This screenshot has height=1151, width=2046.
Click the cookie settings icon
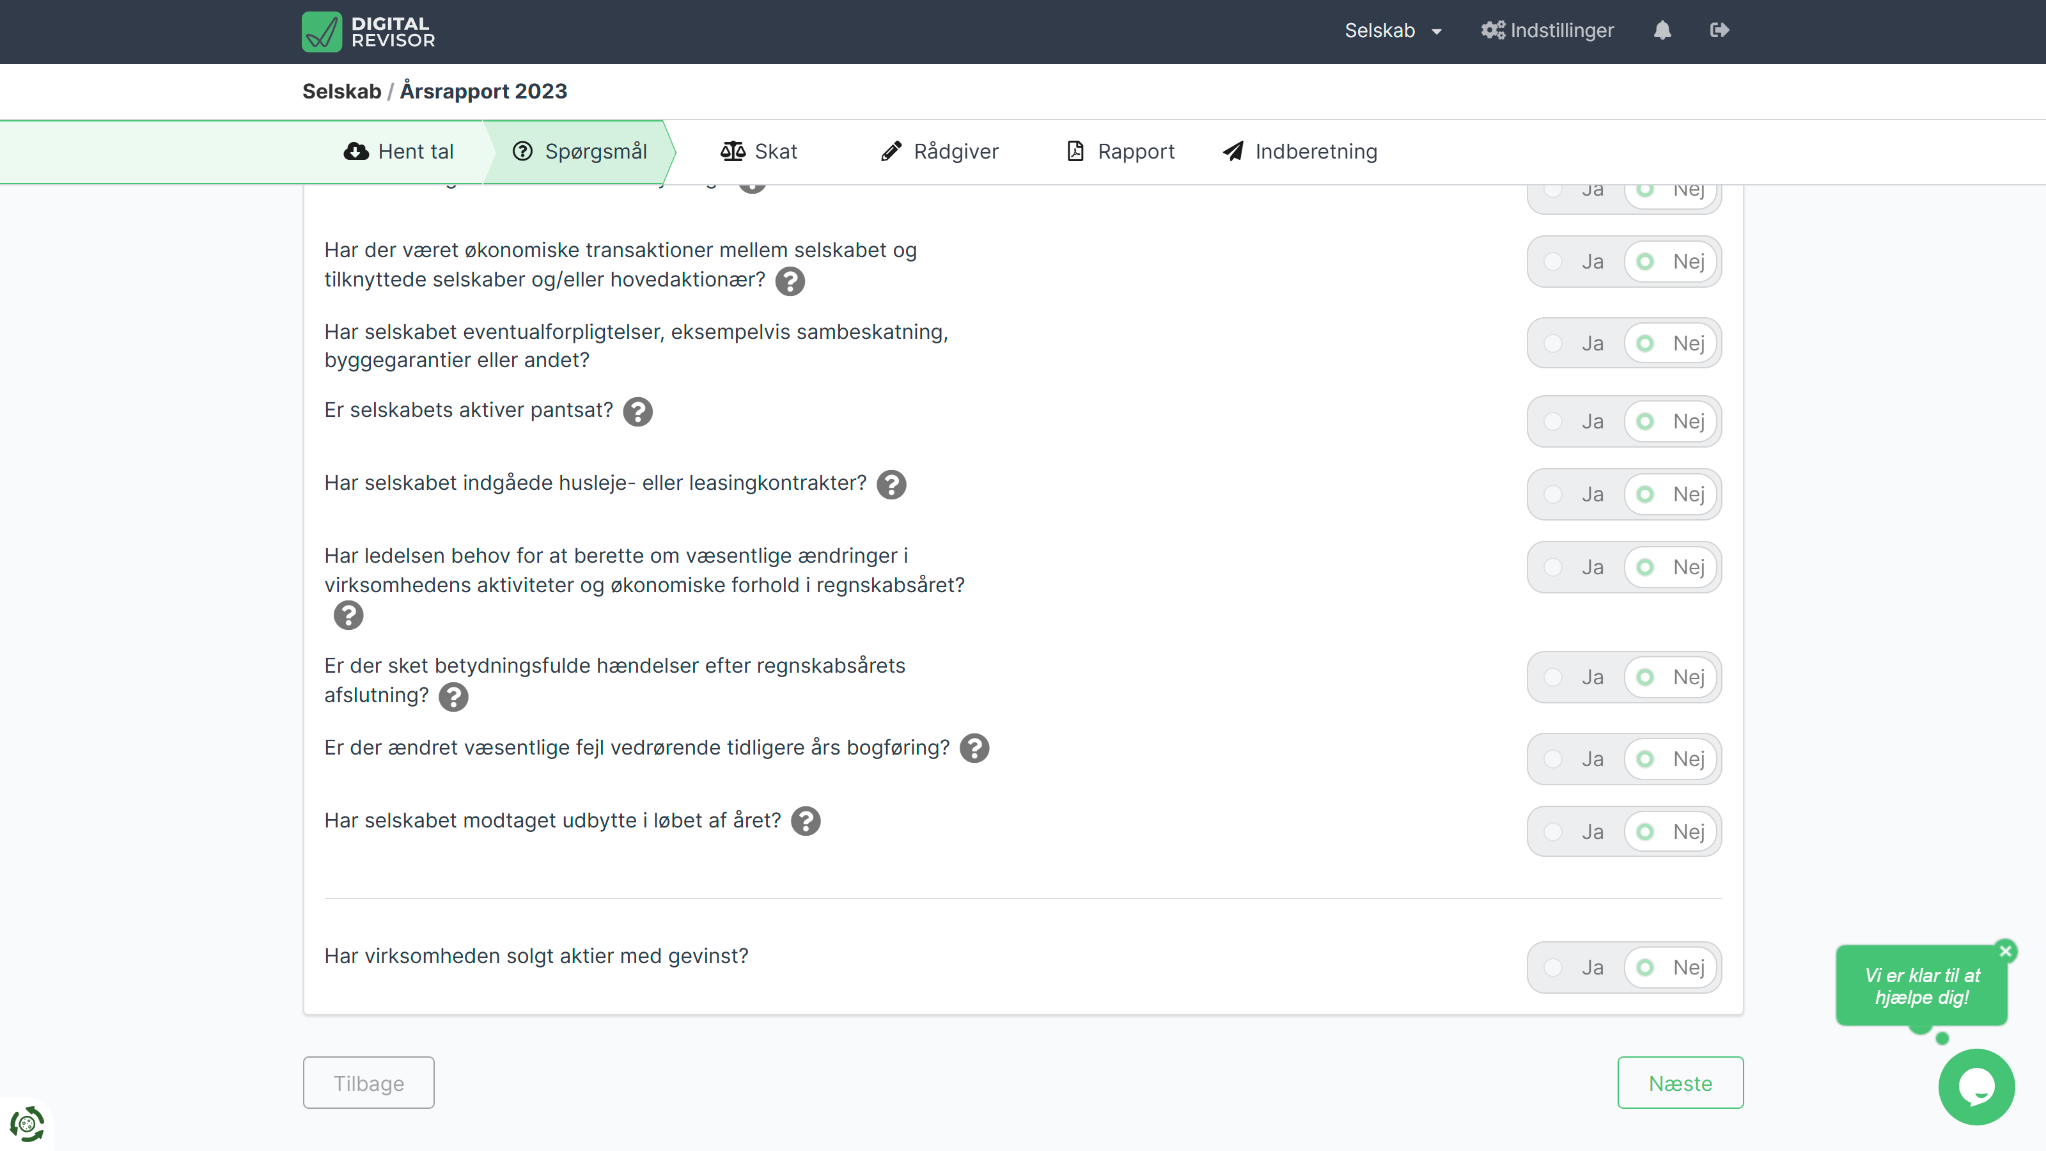tap(27, 1124)
